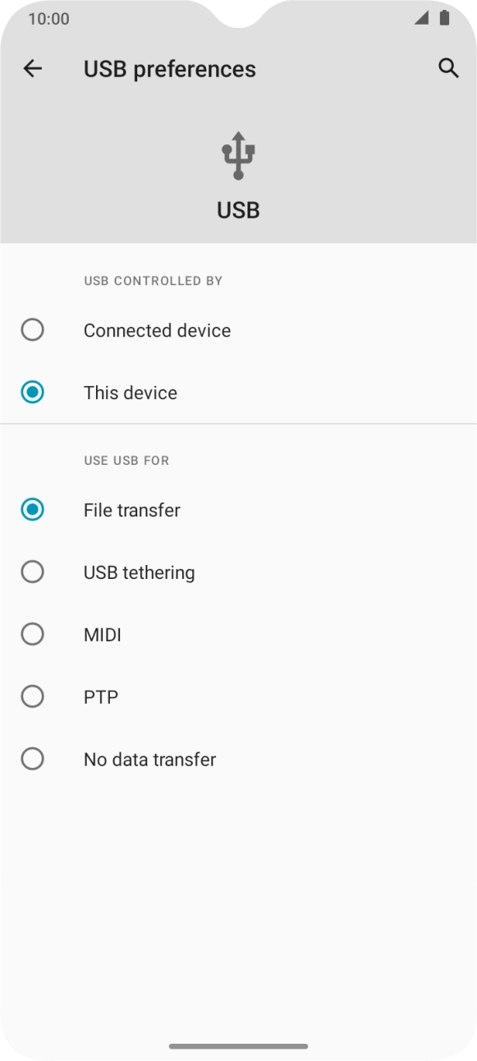Screen dimensions: 477x1061
Task: Select the This device radio button
Action: coord(33,393)
